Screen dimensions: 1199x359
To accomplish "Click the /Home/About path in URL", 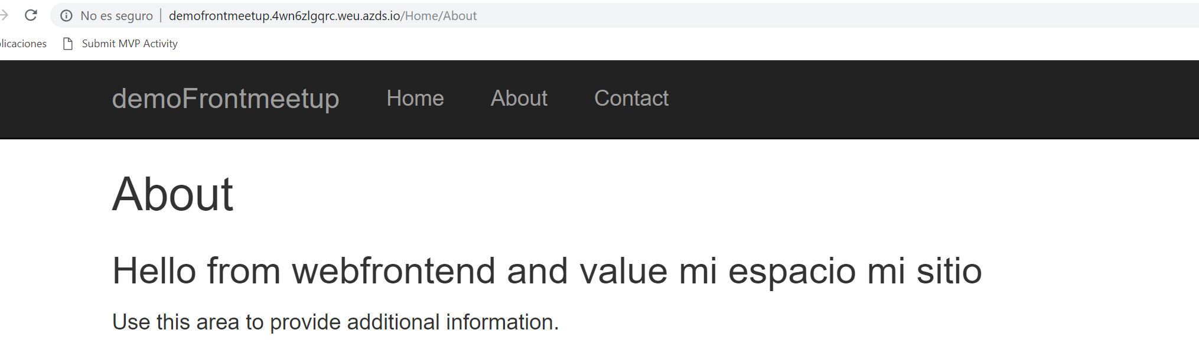I will (x=439, y=16).
